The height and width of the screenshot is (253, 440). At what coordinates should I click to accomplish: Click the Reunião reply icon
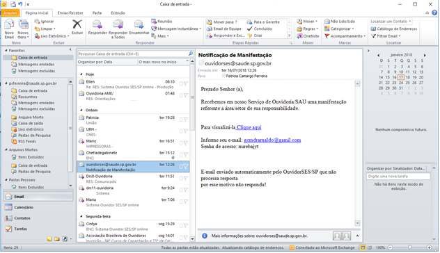[x=154, y=22]
